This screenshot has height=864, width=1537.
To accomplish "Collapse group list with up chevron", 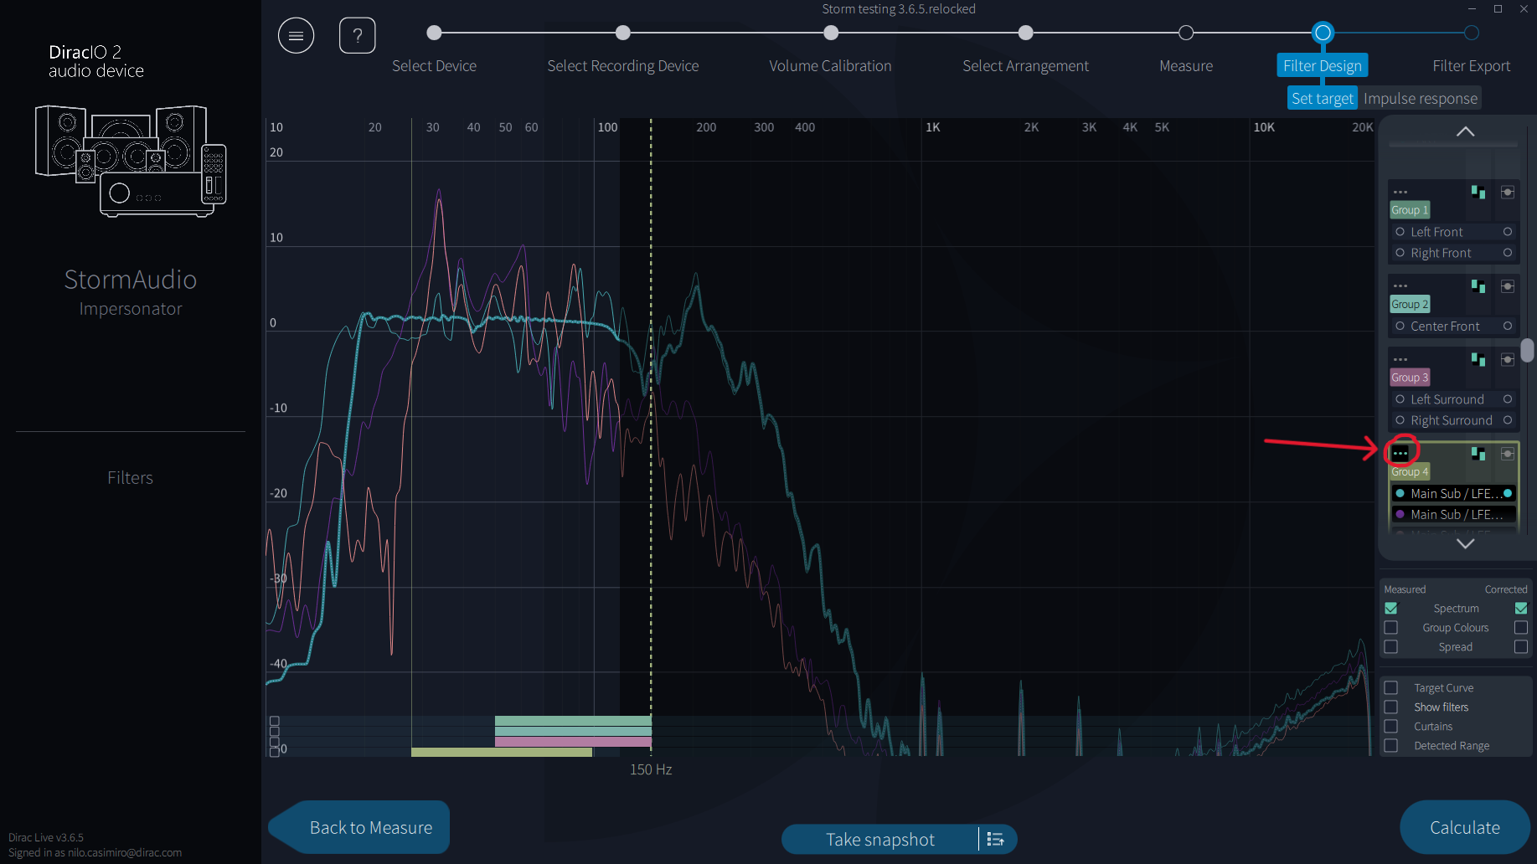I will pyautogui.click(x=1465, y=131).
